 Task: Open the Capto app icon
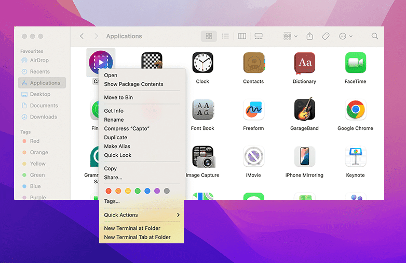(101, 62)
